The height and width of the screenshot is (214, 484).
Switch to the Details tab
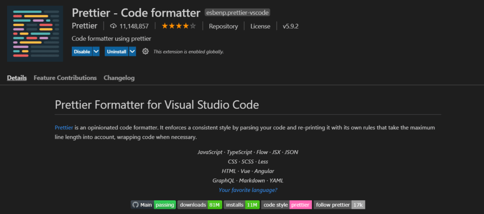coord(17,78)
